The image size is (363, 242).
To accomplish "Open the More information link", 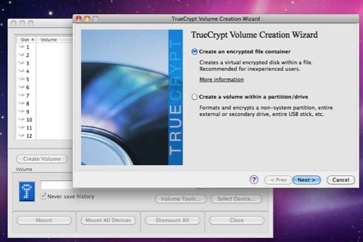I will 221,79.
